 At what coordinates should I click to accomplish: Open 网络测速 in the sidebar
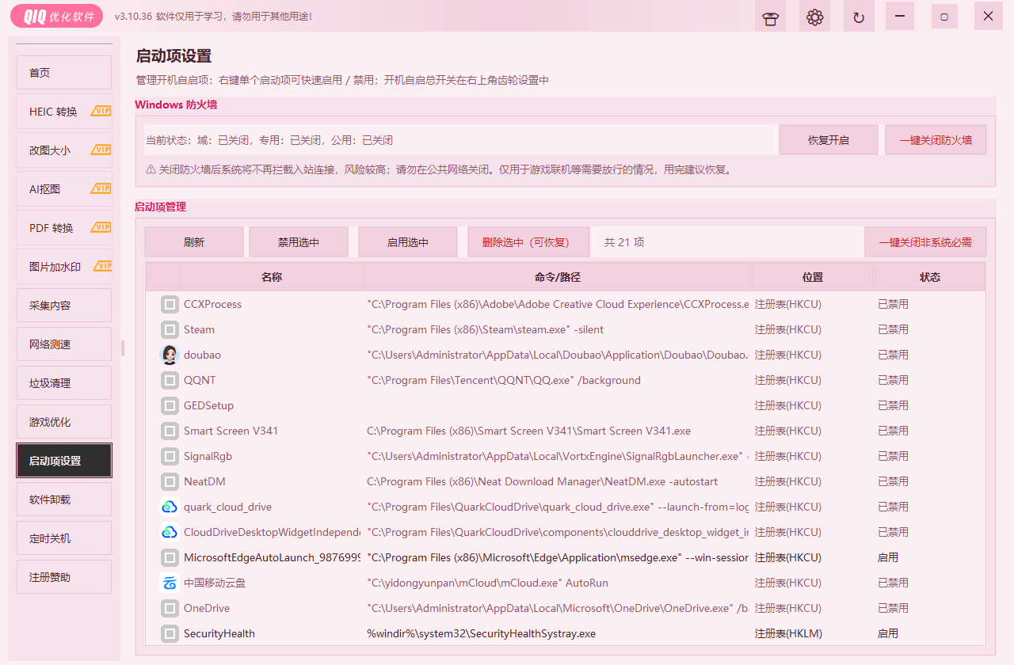(x=64, y=344)
